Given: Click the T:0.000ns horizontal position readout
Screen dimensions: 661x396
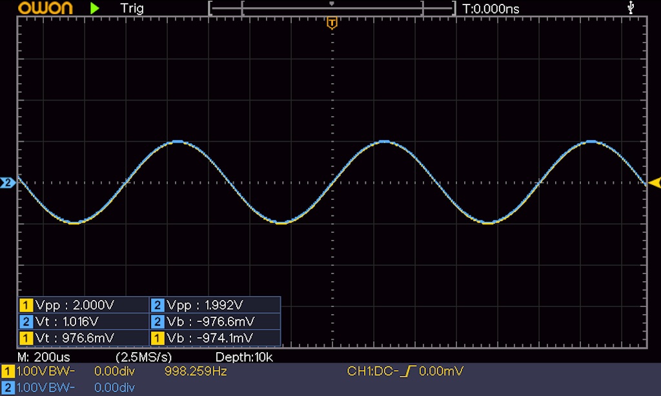Looking at the screenshot, I should (x=491, y=8).
